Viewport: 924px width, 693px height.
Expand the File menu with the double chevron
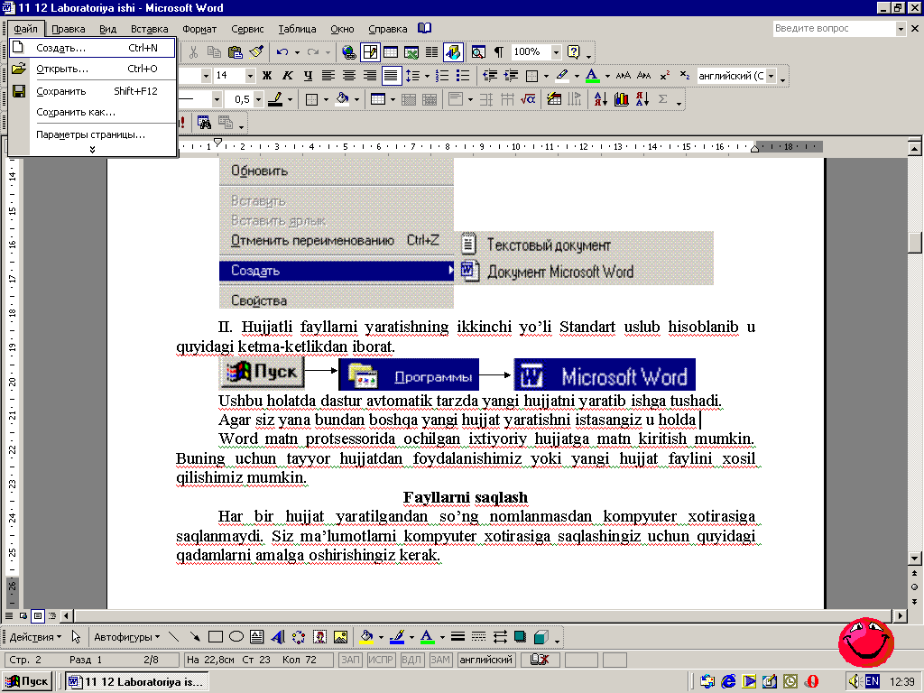click(93, 150)
